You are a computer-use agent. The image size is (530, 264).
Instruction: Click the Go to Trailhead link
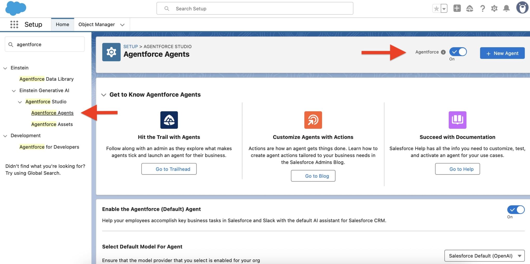tap(169, 169)
